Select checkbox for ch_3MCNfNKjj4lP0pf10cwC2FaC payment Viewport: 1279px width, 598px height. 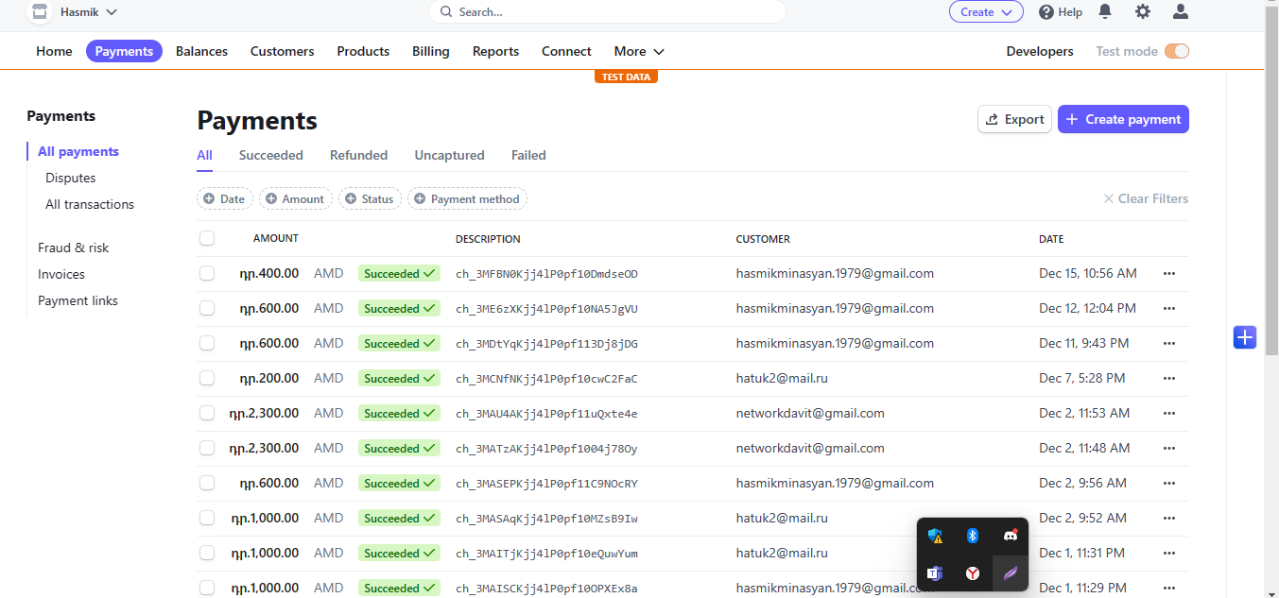207,378
